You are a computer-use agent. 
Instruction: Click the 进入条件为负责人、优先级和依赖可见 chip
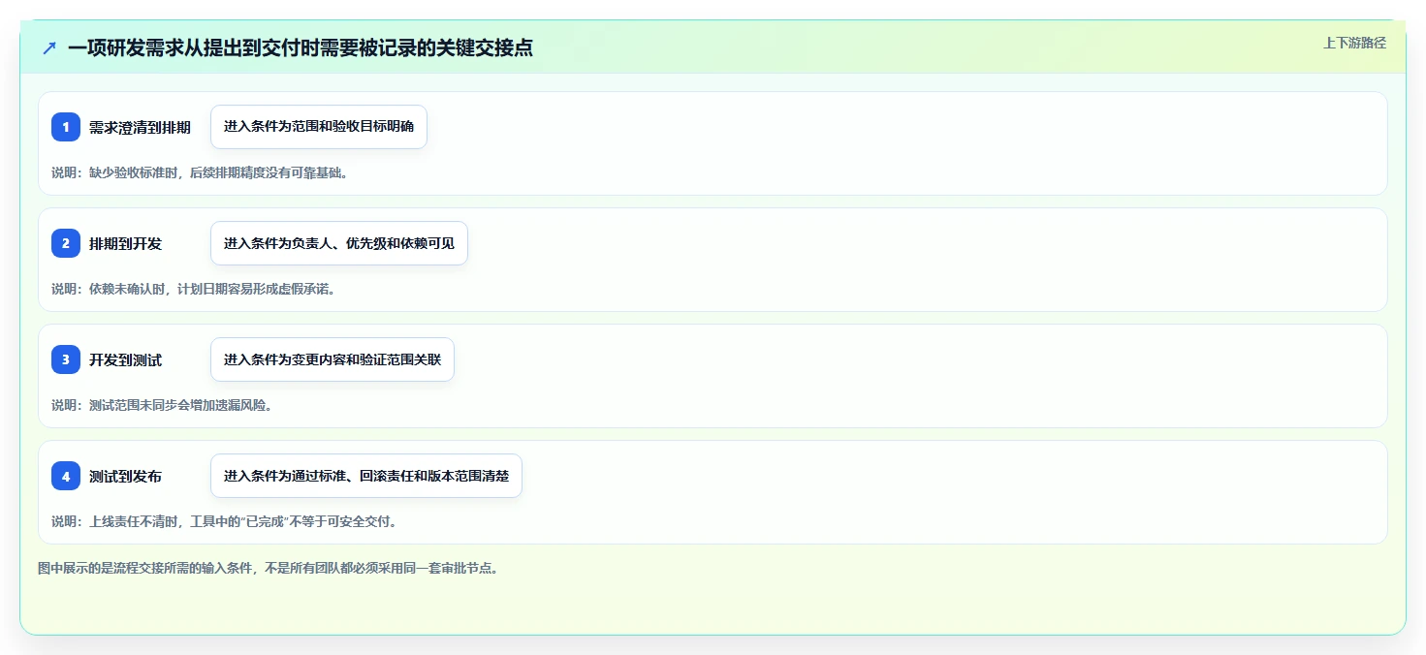(x=339, y=243)
